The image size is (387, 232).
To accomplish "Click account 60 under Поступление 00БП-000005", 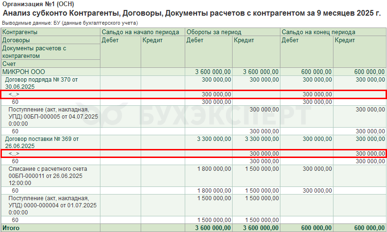I will click(x=15, y=131).
